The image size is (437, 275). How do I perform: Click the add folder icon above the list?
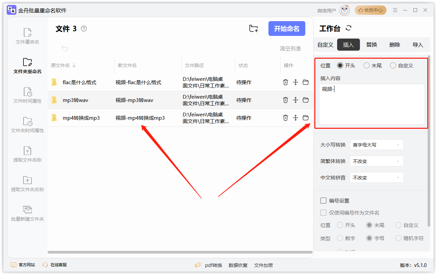(254, 29)
